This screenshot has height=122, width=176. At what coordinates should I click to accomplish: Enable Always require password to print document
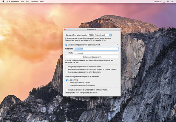66,72
